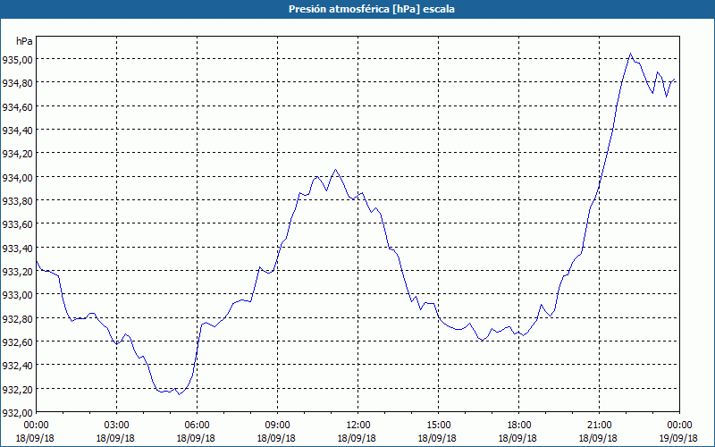Click the y-axis label 934,20
This screenshot has width=715, height=447.
17,153
